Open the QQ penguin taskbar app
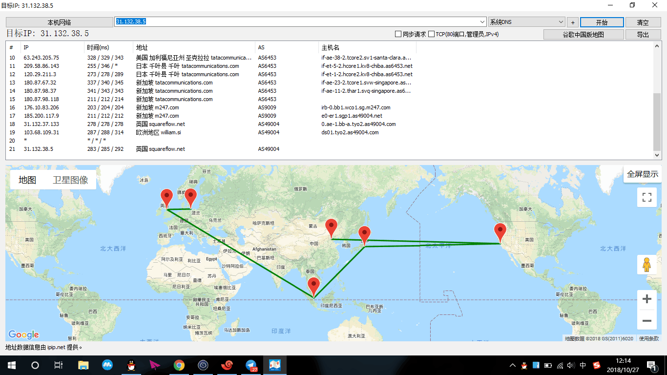This screenshot has width=667, height=375. click(131, 365)
